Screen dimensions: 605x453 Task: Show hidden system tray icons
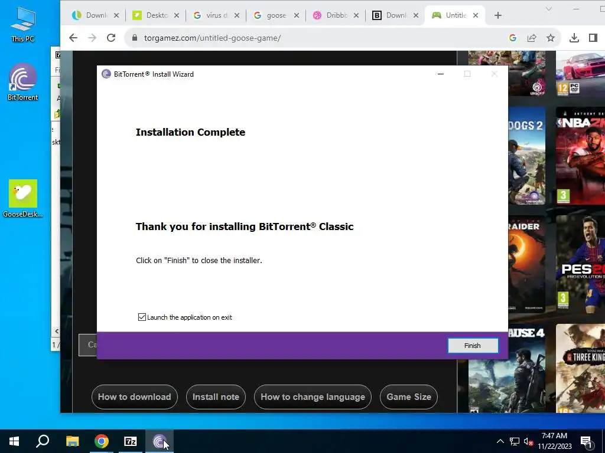pos(500,441)
